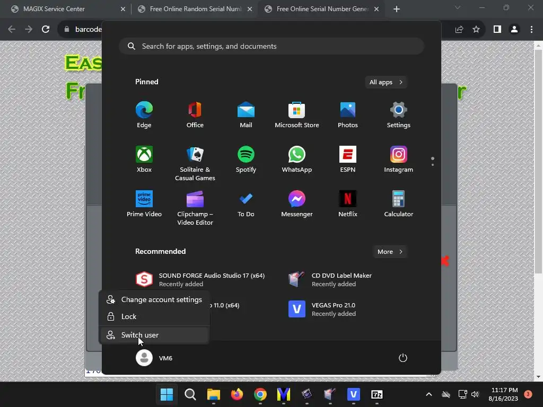Open Instagram
Screen dimensions: 543x407
(x=399, y=159)
